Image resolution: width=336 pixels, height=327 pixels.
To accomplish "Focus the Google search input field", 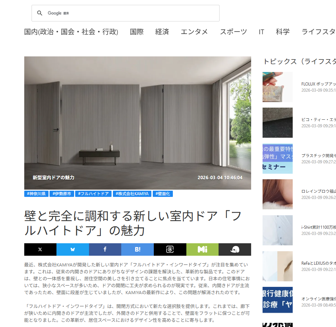I will pyautogui.click(x=139, y=13).
